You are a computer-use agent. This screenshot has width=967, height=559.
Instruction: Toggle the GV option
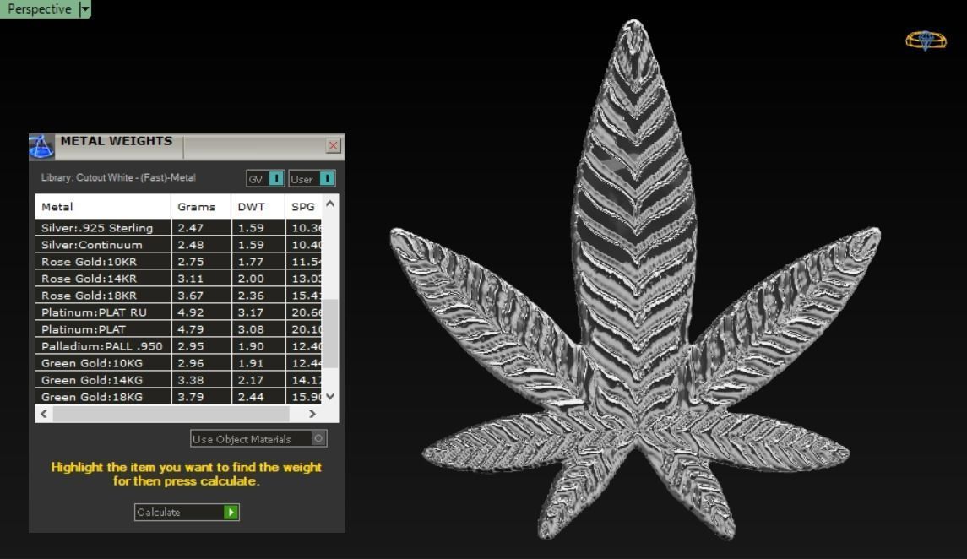pyautogui.click(x=265, y=179)
